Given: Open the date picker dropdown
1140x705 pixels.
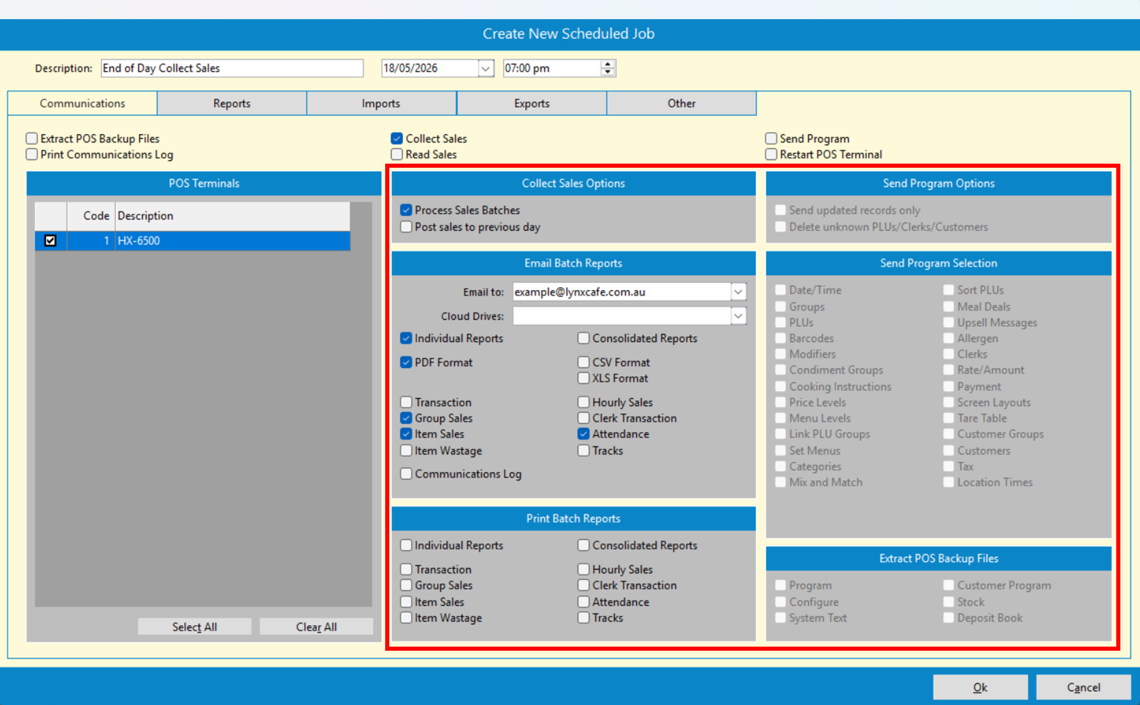Looking at the screenshot, I should coord(485,69).
